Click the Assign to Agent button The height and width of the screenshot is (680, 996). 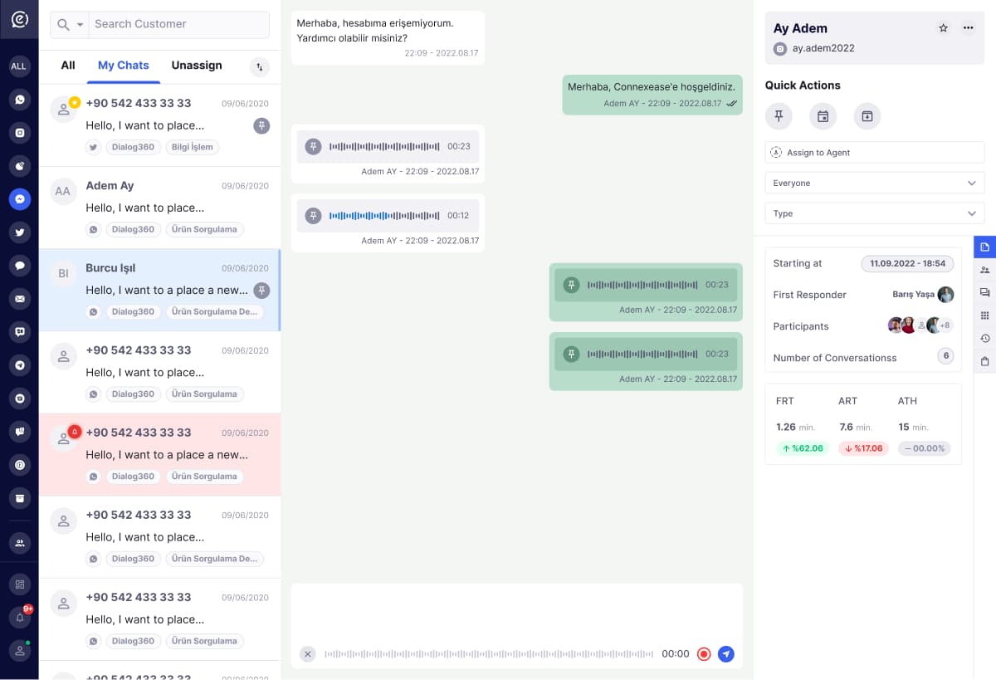tap(874, 153)
